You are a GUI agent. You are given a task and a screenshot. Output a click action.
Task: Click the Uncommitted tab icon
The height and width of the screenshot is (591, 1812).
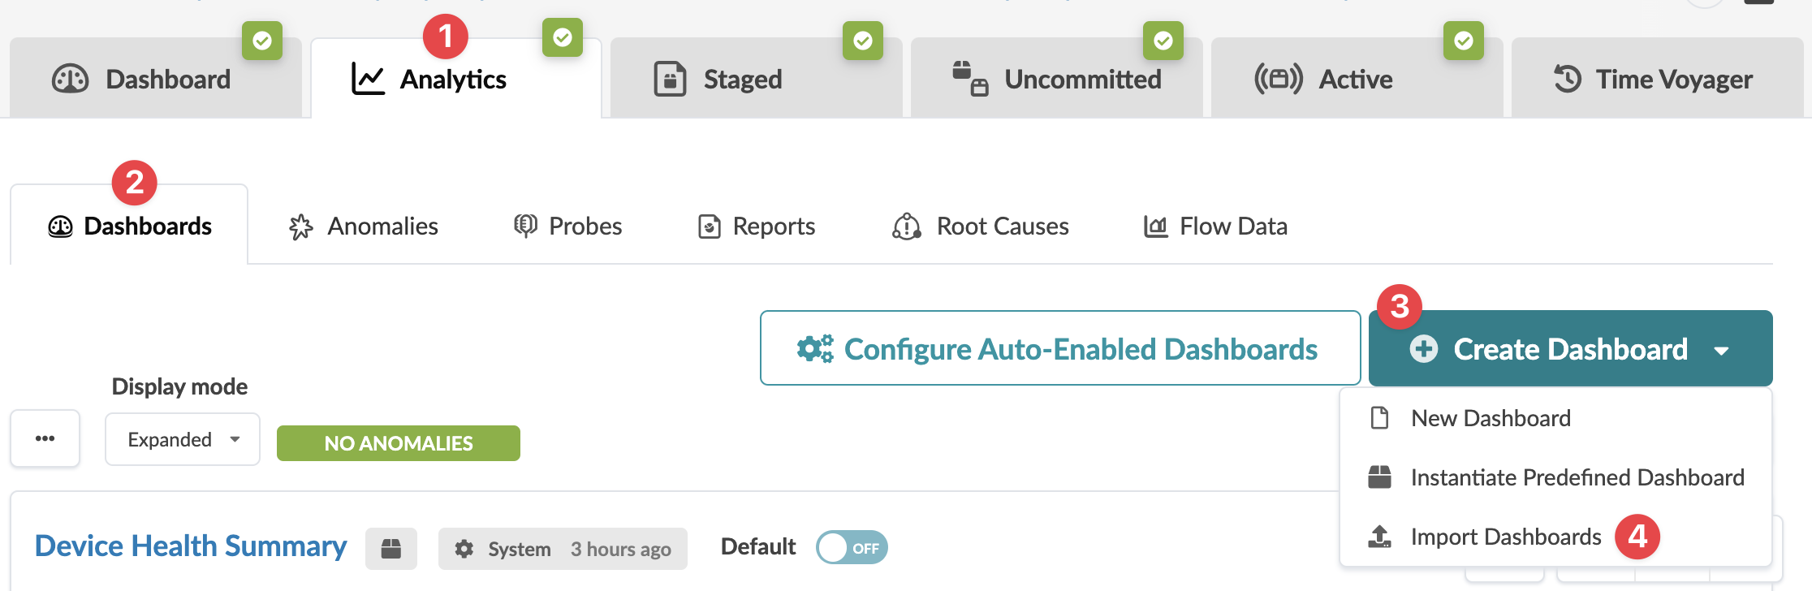coord(970,79)
